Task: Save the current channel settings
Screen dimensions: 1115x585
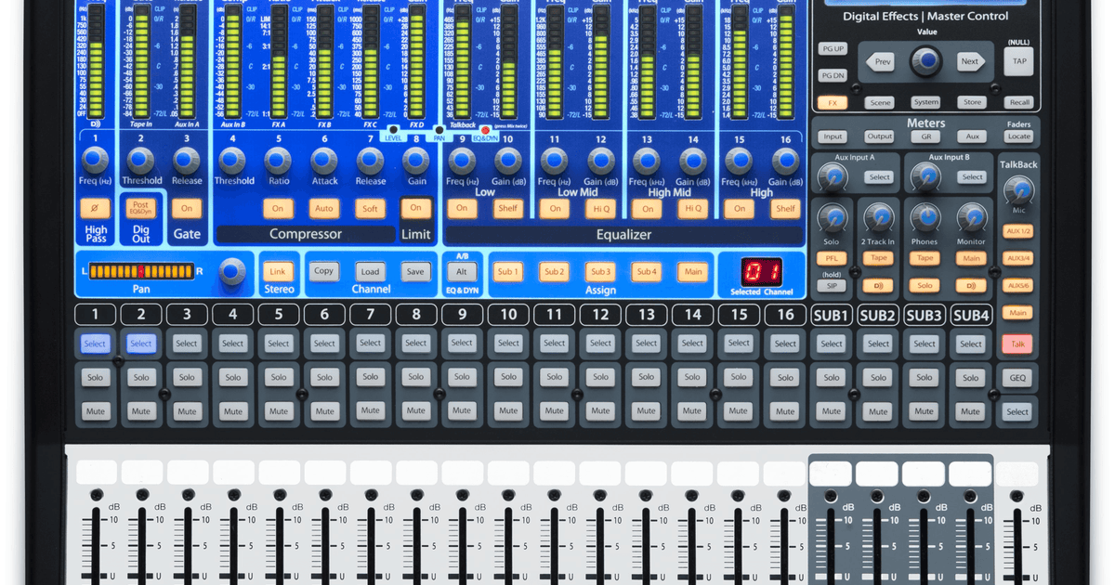Action: [x=415, y=271]
